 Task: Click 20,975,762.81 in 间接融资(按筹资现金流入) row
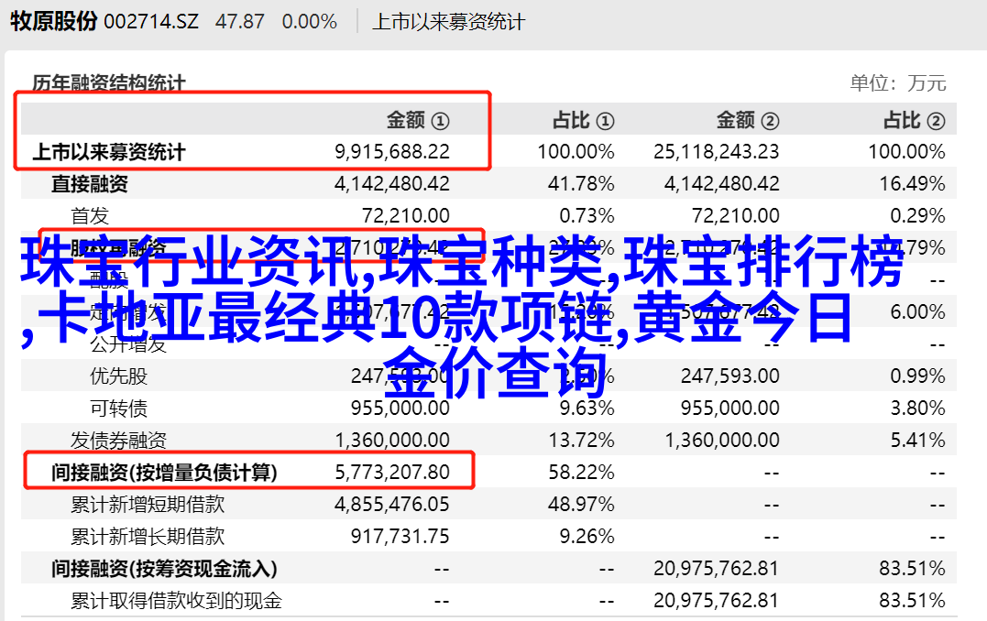coord(717,569)
